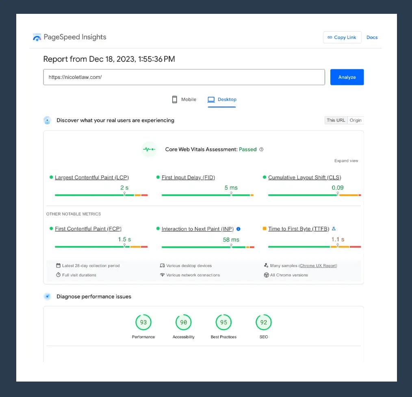Click the Copy Link button
This screenshot has width=412, height=397.
(342, 37)
